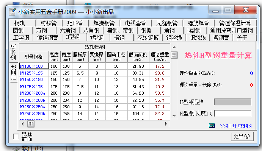Open the 钢绞线 tab
This screenshot has width=262, height=151.
pyautogui.click(x=198, y=38)
